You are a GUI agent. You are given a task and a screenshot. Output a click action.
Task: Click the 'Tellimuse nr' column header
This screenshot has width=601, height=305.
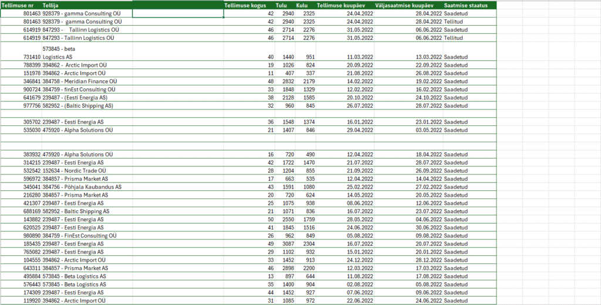click(21, 5)
